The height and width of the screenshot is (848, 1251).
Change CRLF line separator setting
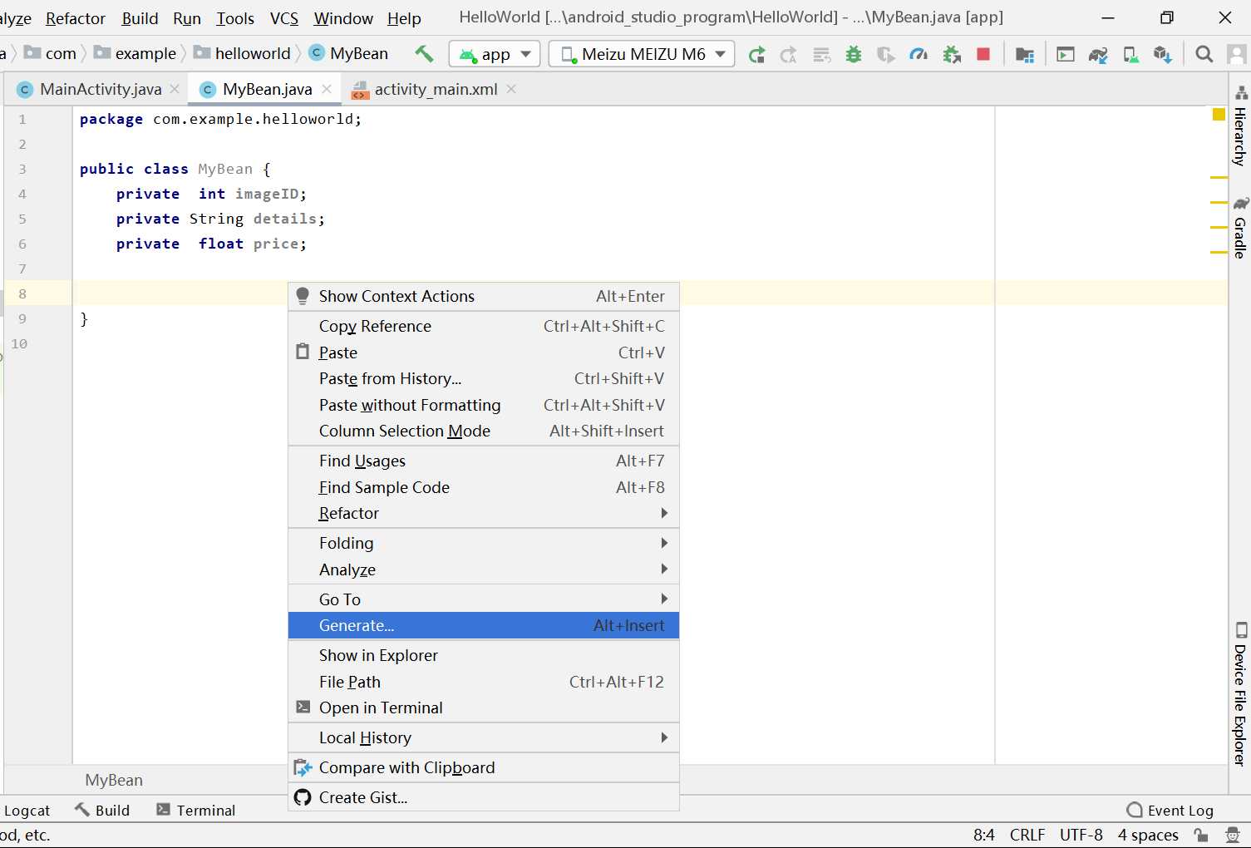[1027, 835]
